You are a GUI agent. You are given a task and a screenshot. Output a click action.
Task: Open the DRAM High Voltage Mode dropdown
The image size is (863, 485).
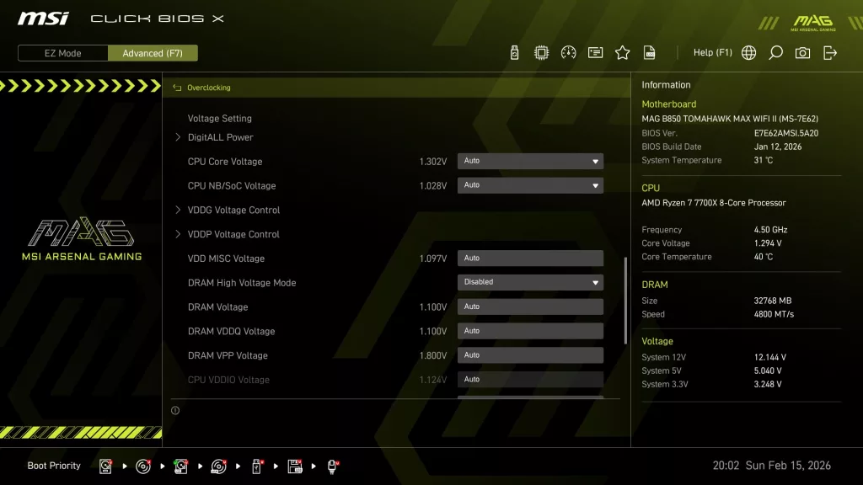[530, 282]
